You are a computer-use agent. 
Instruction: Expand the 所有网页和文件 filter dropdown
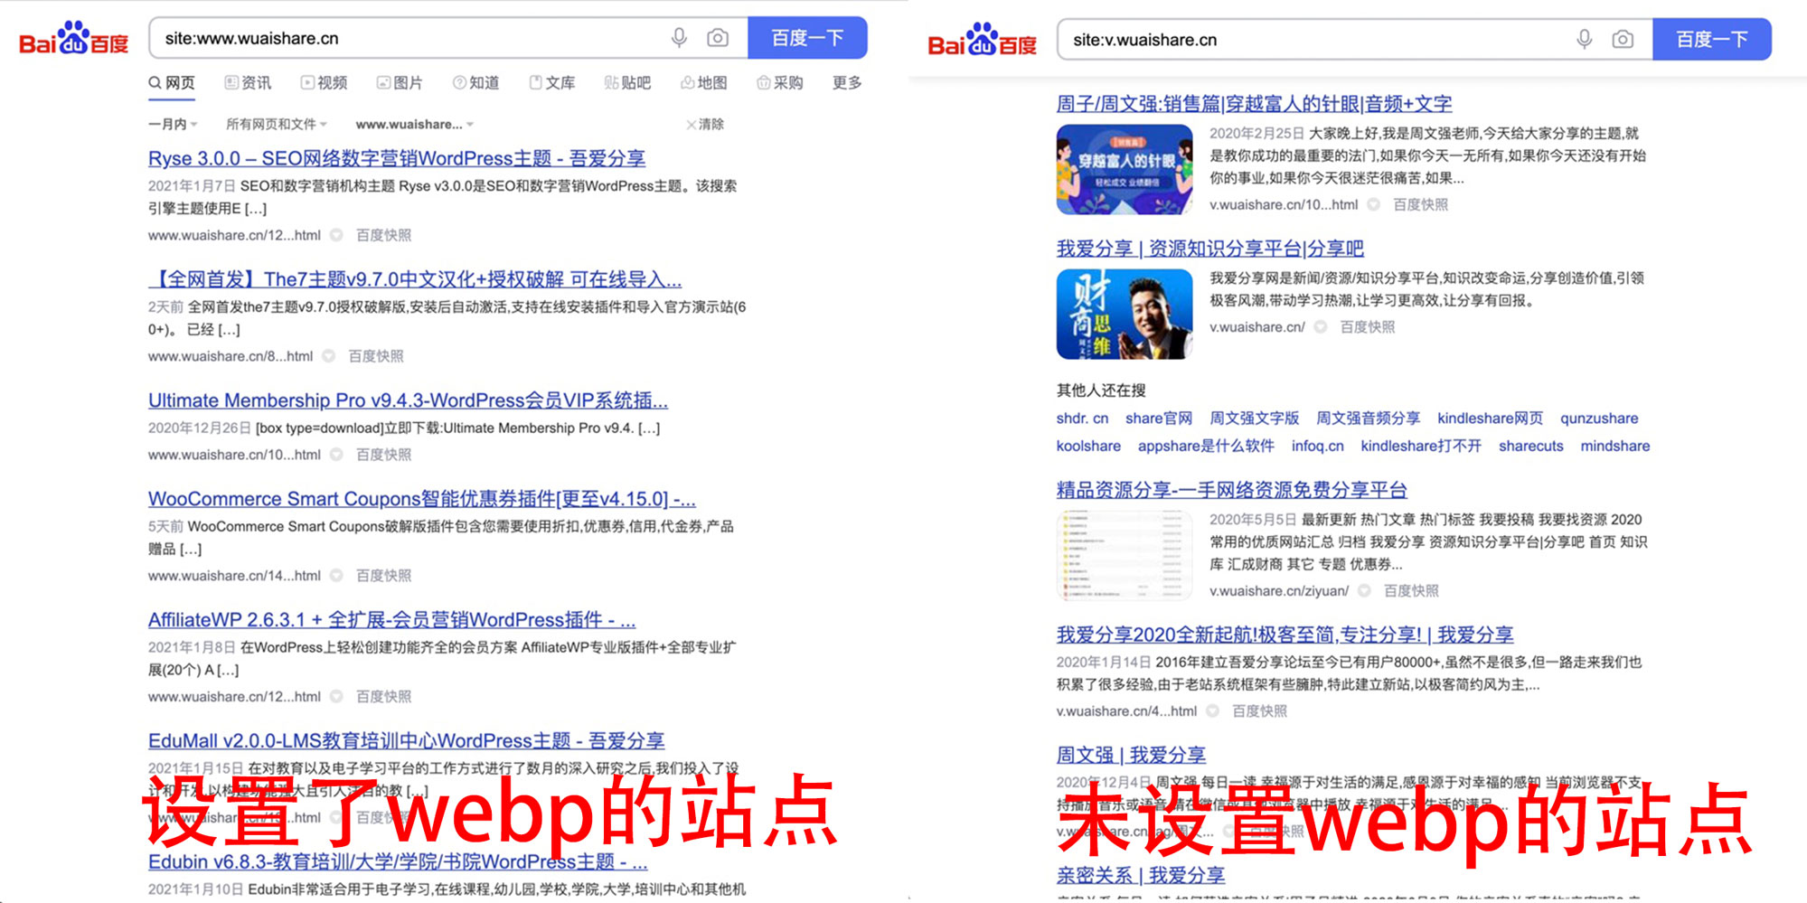[277, 125]
